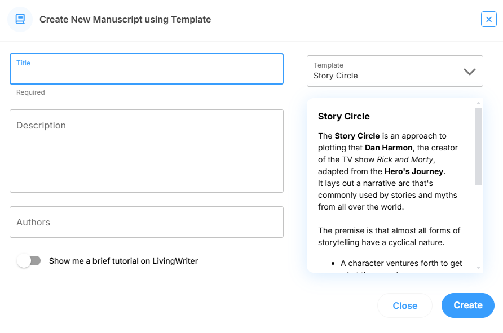
Task: Dismiss dialog with the top-right X icon
Action: (488, 19)
